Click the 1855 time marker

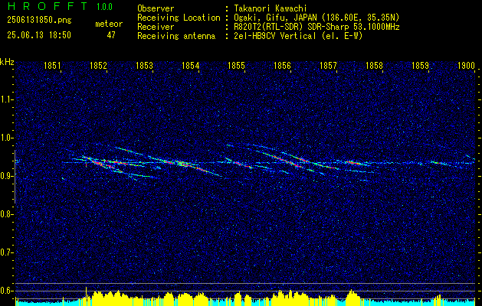(x=236, y=66)
